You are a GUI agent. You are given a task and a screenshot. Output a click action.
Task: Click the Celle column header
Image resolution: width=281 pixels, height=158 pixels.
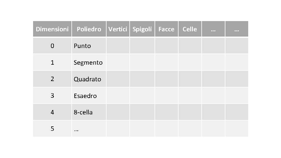(190, 29)
